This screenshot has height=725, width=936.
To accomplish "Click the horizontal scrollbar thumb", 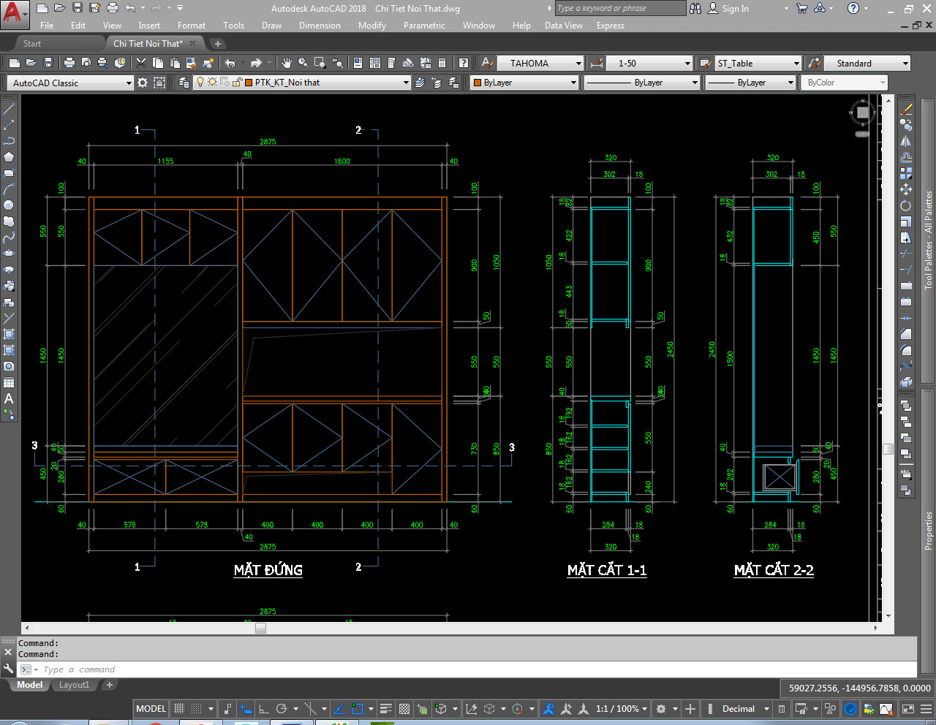I will (260, 628).
